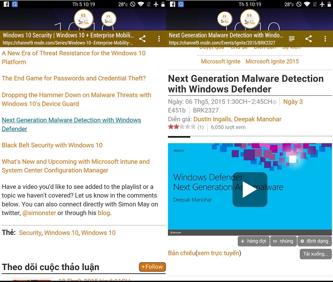Open speaker Deepak Manohar profile
This screenshot has width=333, height=282.
258,119
